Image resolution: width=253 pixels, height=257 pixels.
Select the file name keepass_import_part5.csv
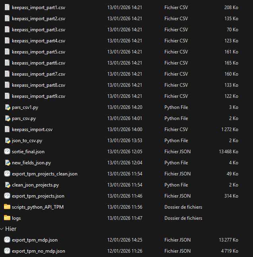coord(39,52)
